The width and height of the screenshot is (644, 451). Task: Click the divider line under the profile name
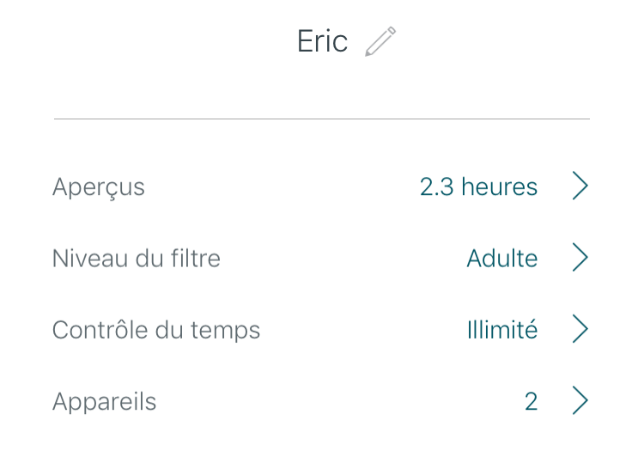[x=322, y=119]
